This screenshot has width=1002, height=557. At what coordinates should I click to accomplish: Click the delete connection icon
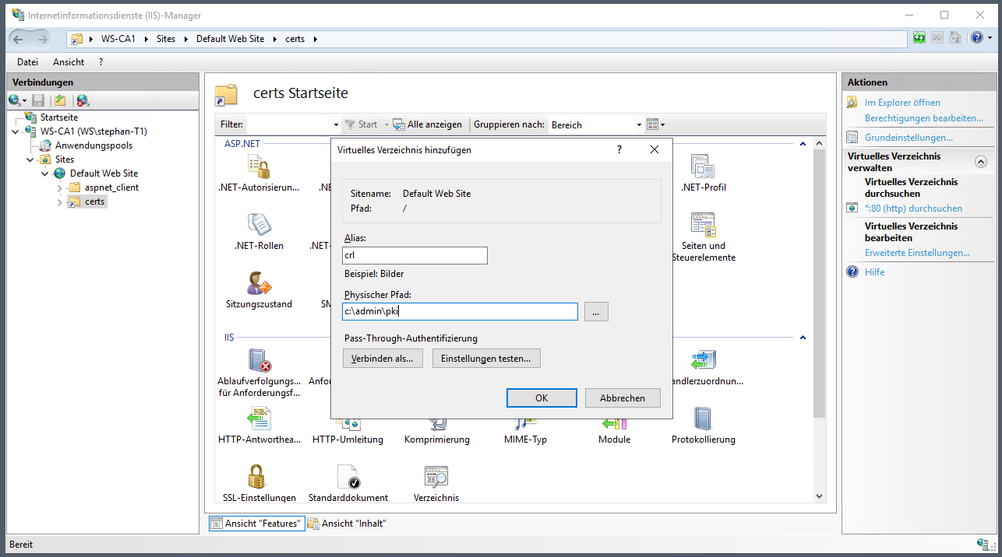pos(83,100)
